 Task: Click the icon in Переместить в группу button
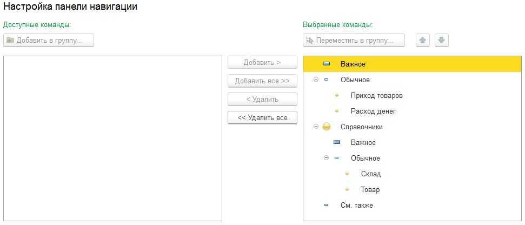point(310,41)
